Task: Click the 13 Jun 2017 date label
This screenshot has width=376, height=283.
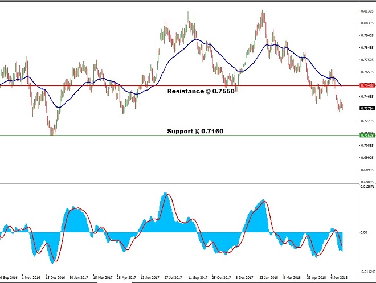Action: [x=150, y=278]
